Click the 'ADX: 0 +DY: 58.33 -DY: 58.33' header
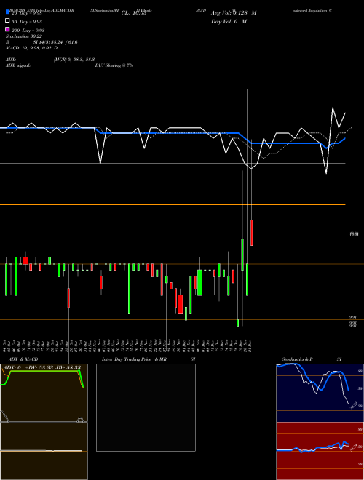This screenshot has width=364, height=480. click(x=43, y=367)
